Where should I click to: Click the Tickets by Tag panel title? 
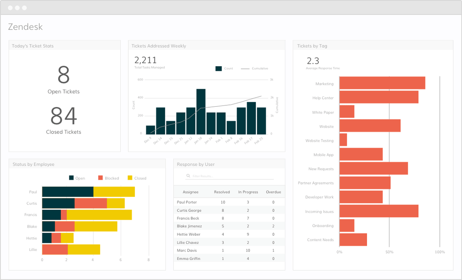point(312,46)
